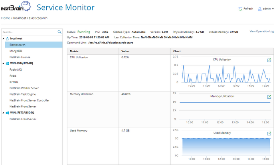The width and height of the screenshot is (275, 165).
Task: Click the search magnifier icon
Action: coord(59,32)
